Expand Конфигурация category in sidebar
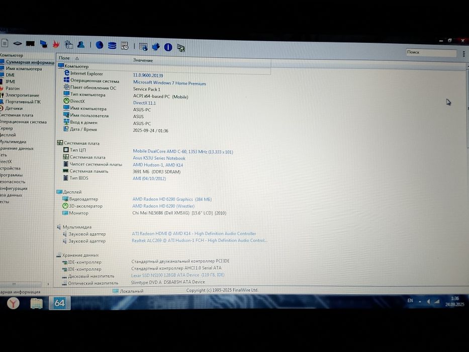Viewport: 469px width, 352px height. pos(14,189)
